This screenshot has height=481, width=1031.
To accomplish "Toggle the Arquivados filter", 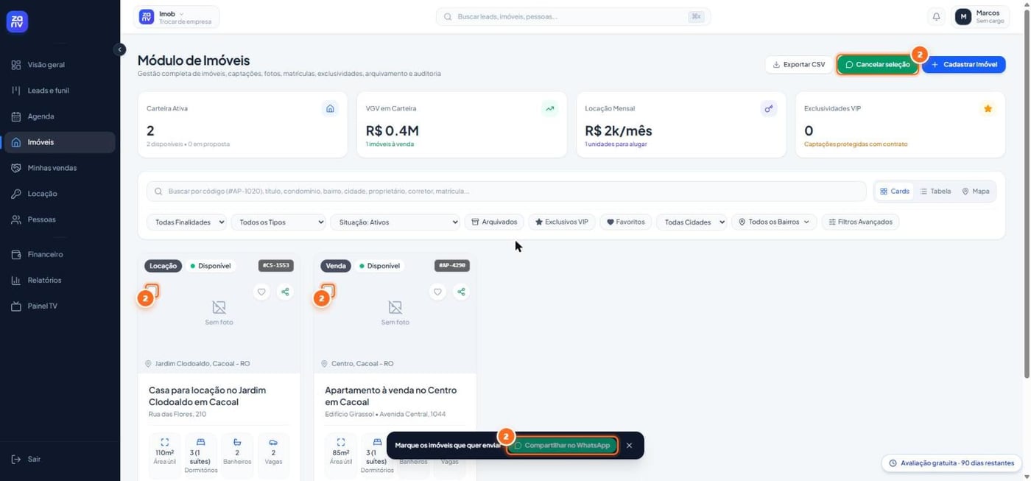I will click(494, 222).
